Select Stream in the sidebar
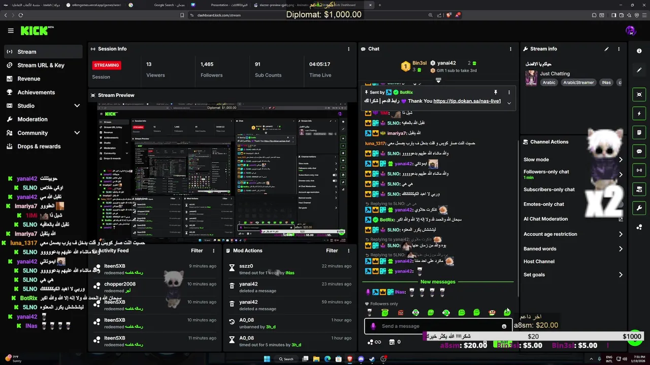 pyautogui.click(x=44, y=52)
